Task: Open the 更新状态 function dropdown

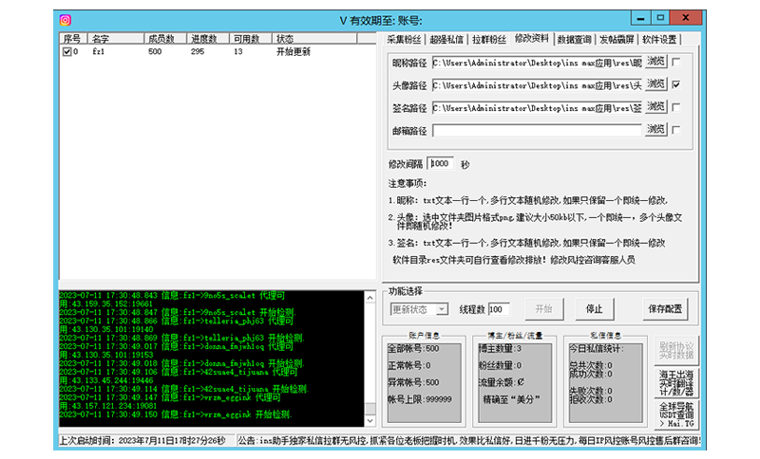Action: [421, 308]
